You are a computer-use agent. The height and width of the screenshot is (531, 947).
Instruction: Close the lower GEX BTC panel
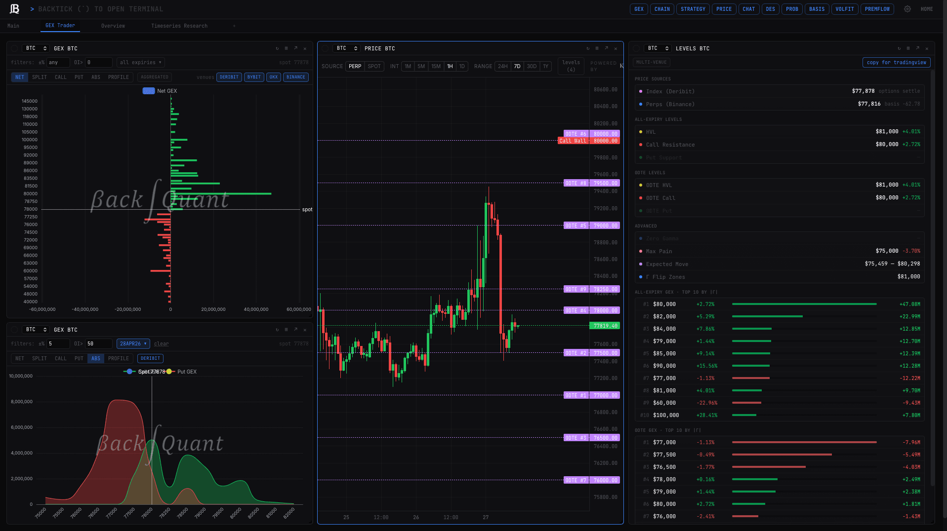(305, 330)
